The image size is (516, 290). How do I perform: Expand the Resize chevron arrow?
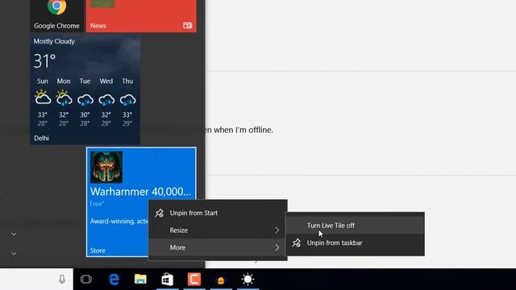click(x=277, y=230)
